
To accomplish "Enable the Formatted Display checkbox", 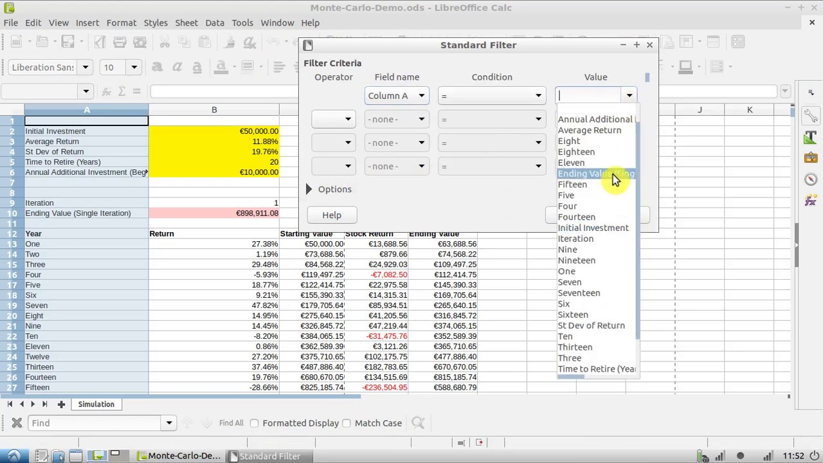I will pos(254,423).
